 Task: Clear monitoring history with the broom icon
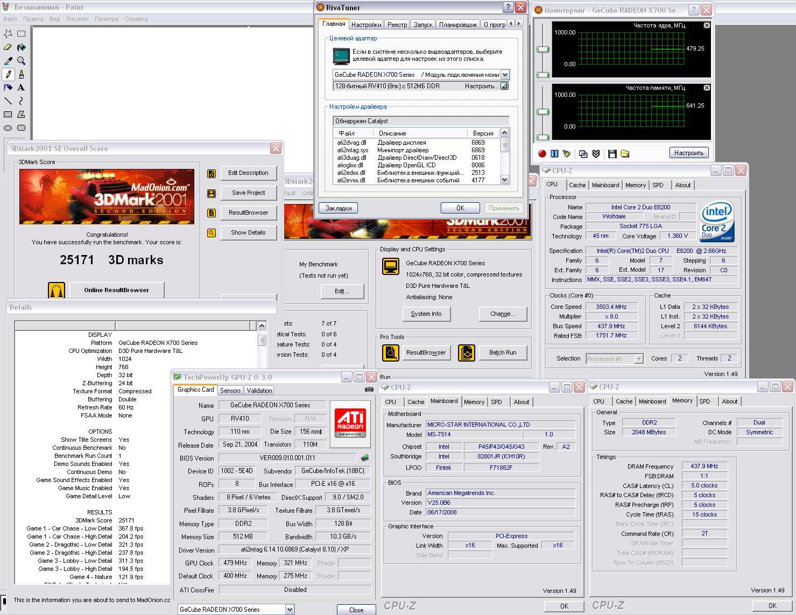pyautogui.click(x=567, y=153)
